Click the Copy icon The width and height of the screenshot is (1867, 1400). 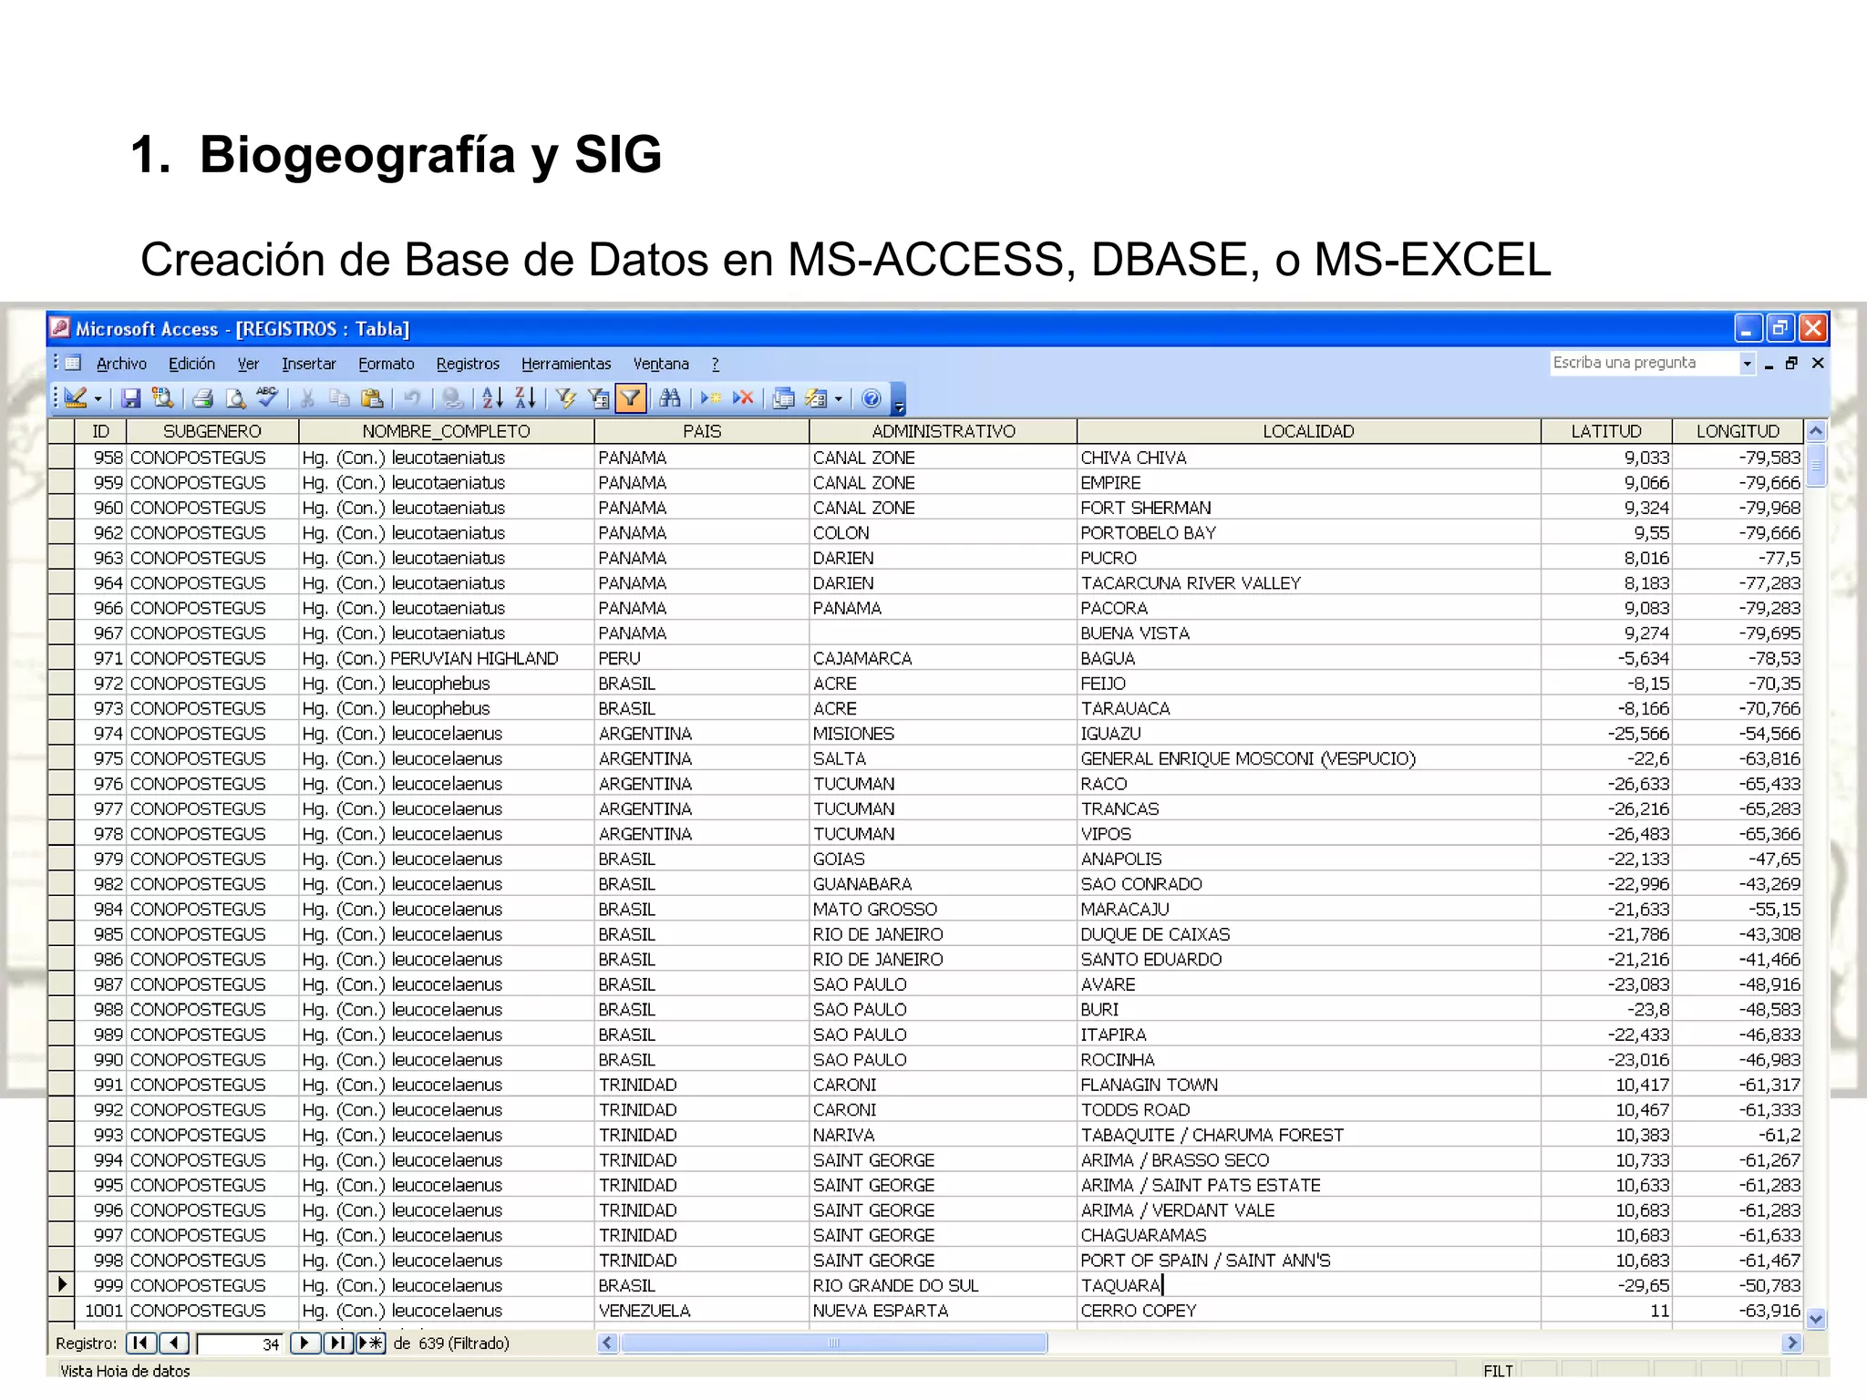339,398
